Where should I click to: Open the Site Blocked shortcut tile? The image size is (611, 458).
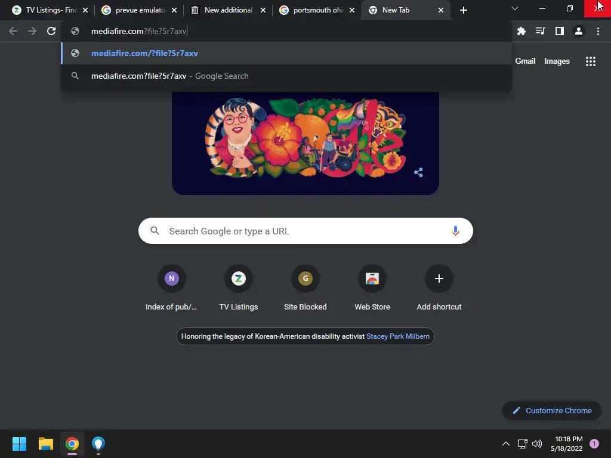pyautogui.click(x=305, y=288)
